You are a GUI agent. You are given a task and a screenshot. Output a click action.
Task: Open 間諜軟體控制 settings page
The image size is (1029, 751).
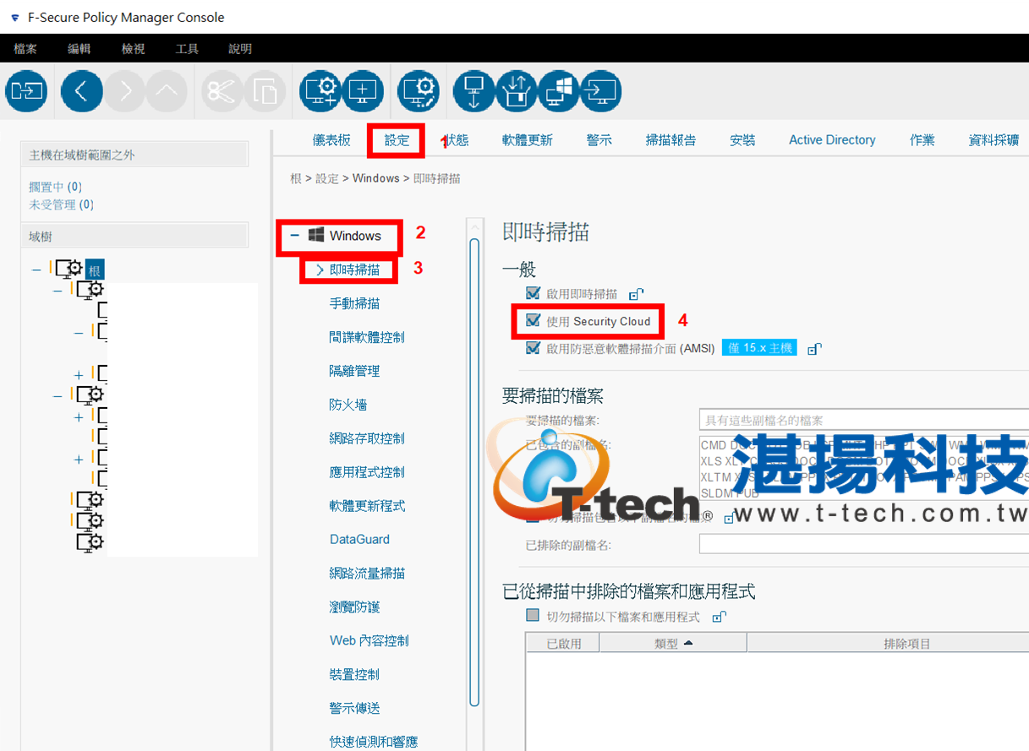367,337
